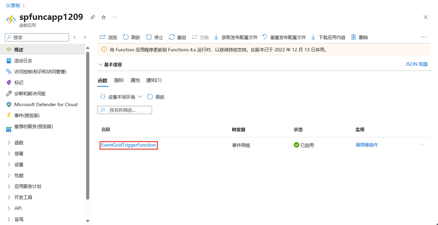
Task: Click the 重置发布配置文件 reset icon
Action: coord(265,37)
